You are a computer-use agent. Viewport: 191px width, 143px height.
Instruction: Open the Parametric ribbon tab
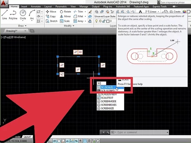coord(61,7)
